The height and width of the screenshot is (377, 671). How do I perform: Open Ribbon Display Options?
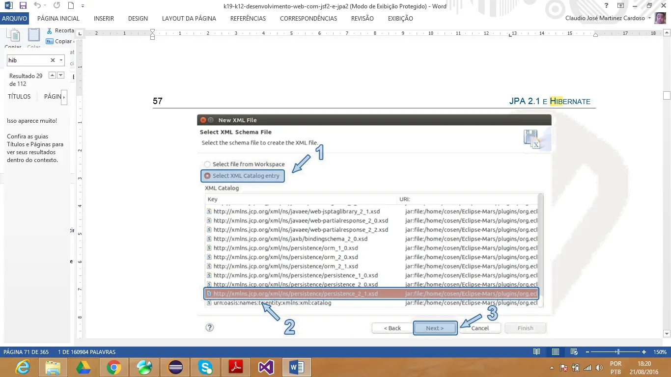click(621, 6)
